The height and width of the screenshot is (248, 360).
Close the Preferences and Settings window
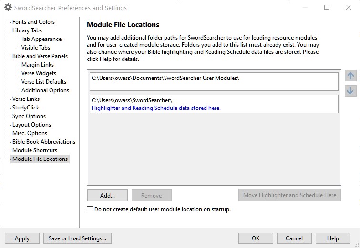tap(348, 7)
